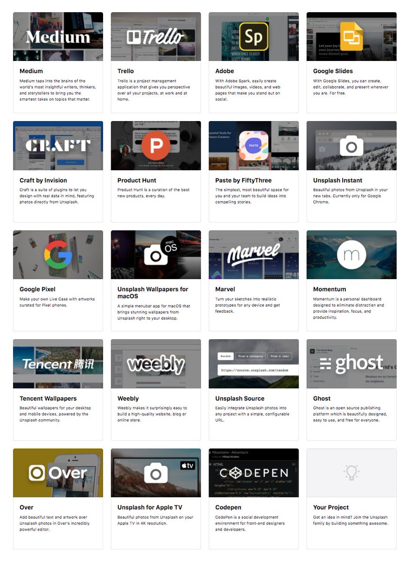The width and height of the screenshot is (411, 563).
Task: Click the Apple TV camera icon
Action: [156, 474]
